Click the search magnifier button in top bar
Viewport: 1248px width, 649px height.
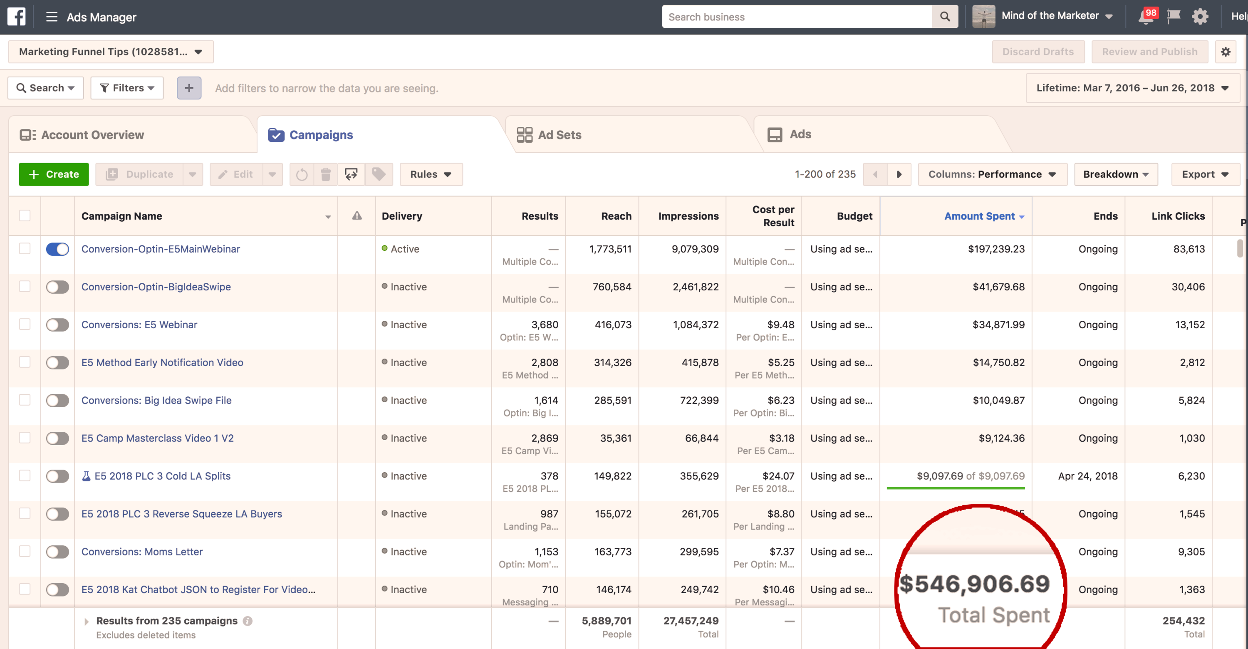point(945,17)
